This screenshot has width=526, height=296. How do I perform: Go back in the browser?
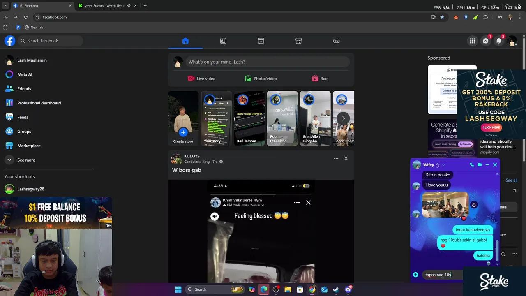6,17
